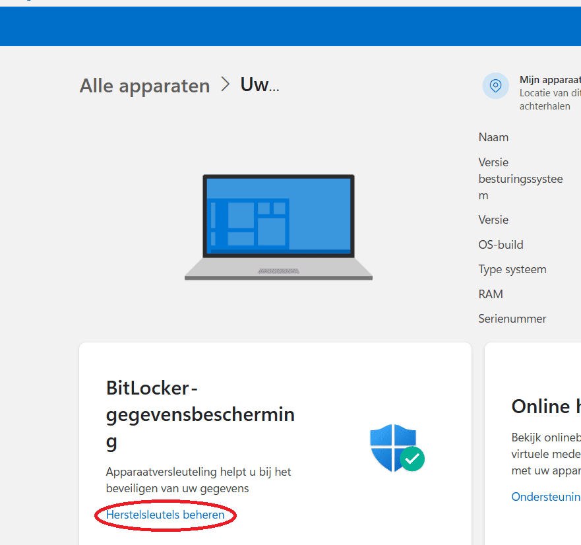The height and width of the screenshot is (545, 581).
Task: Click the Online hulp card heading
Action: click(545, 406)
